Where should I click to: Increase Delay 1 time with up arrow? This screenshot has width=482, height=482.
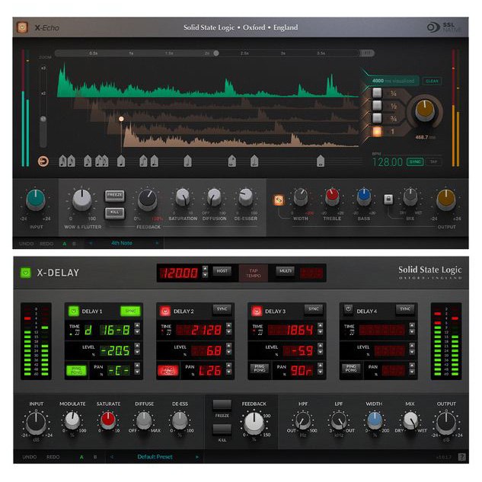[137, 325]
